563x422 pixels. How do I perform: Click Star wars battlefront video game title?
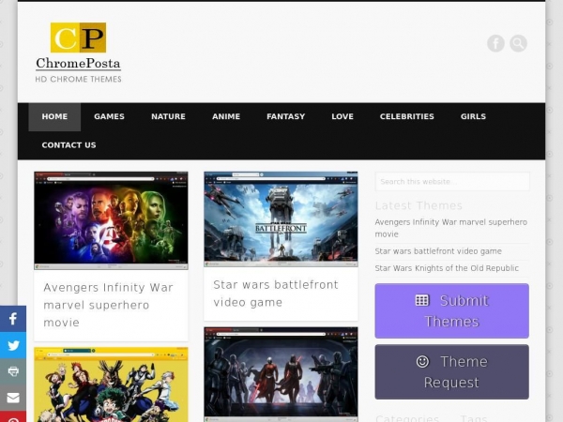[x=275, y=294]
